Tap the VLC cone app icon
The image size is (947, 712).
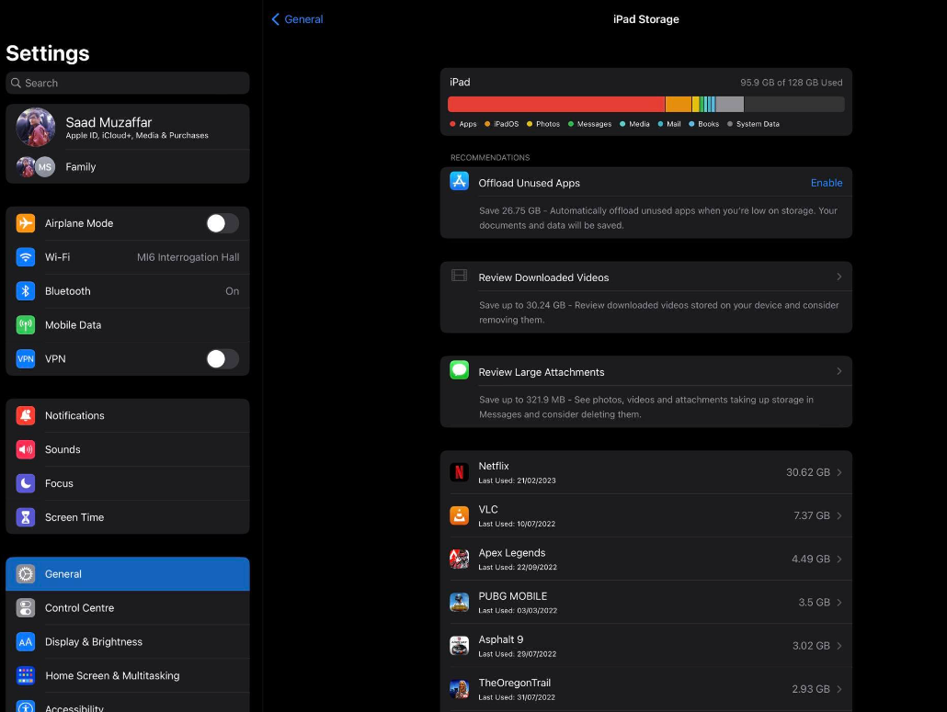click(459, 515)
